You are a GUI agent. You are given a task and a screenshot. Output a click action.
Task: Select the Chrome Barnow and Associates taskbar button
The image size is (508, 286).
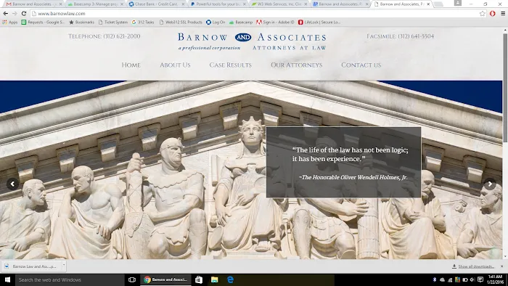(165, 280)
